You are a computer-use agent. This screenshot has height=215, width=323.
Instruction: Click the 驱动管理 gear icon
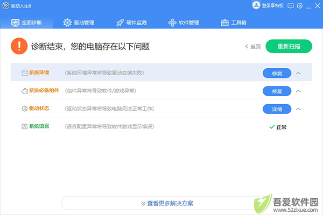point(67,23)
